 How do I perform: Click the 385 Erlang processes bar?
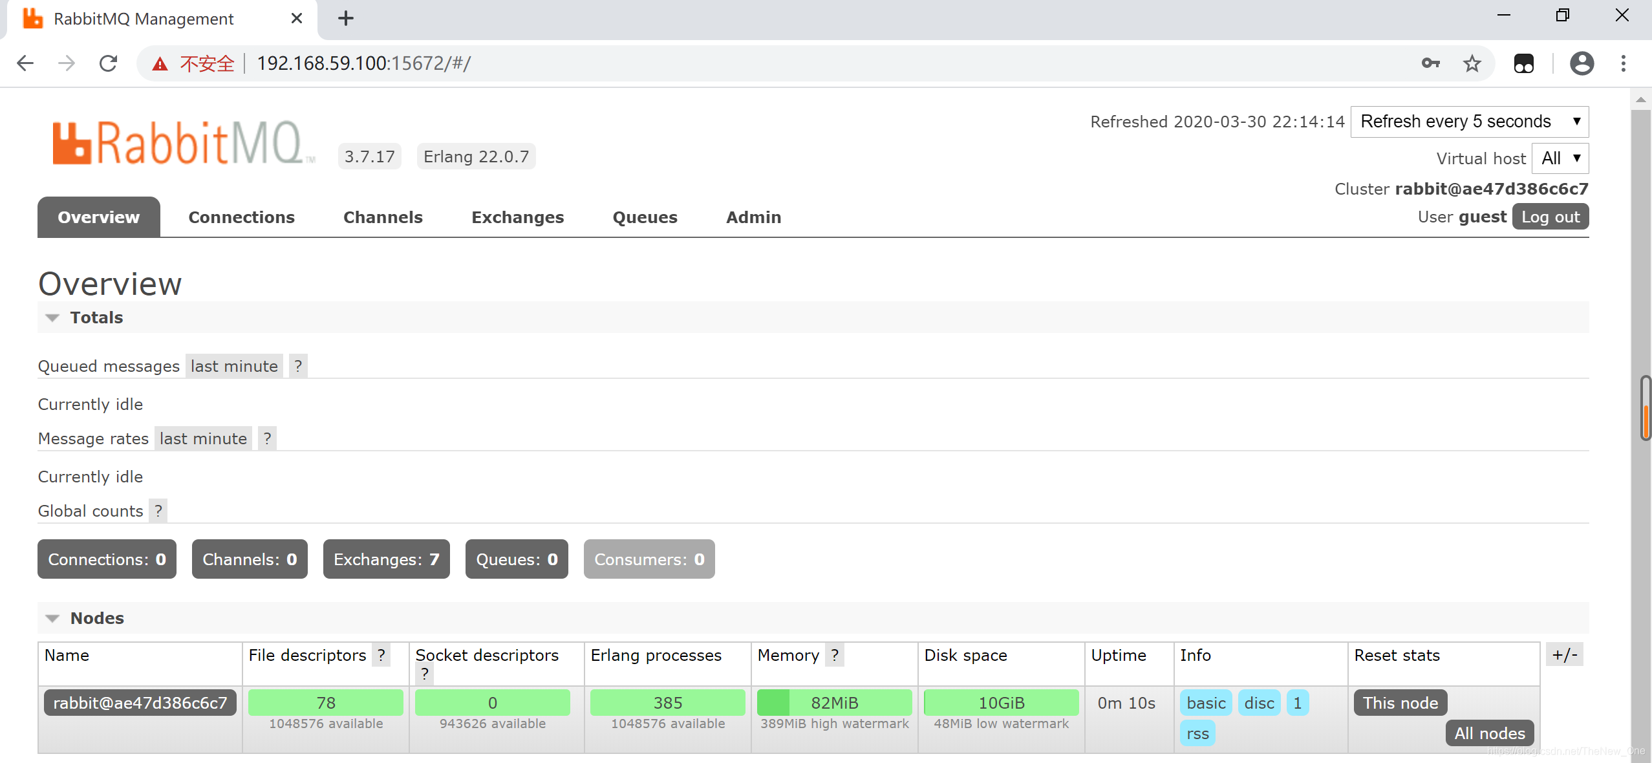click(668, 703)
